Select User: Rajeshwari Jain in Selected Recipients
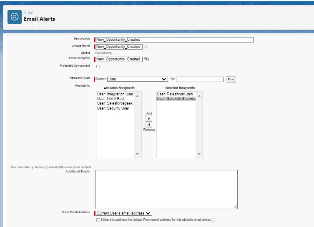 pyautogui.click(x=175, y=94)
